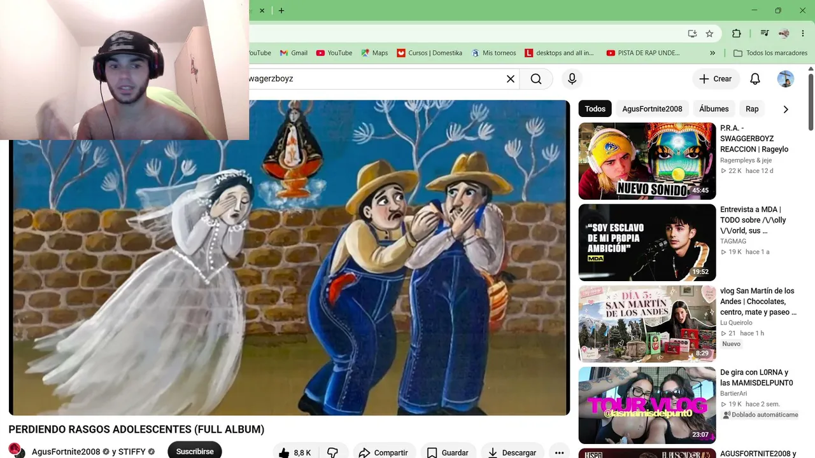Open the Entrevista a MDA video thumbnail
This screenshot has height=458, width=815.
point(647,242)
